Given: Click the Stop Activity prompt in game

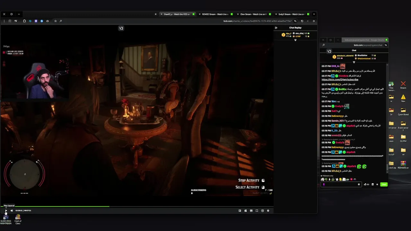Looking at the screenshot, I should 251,181.
